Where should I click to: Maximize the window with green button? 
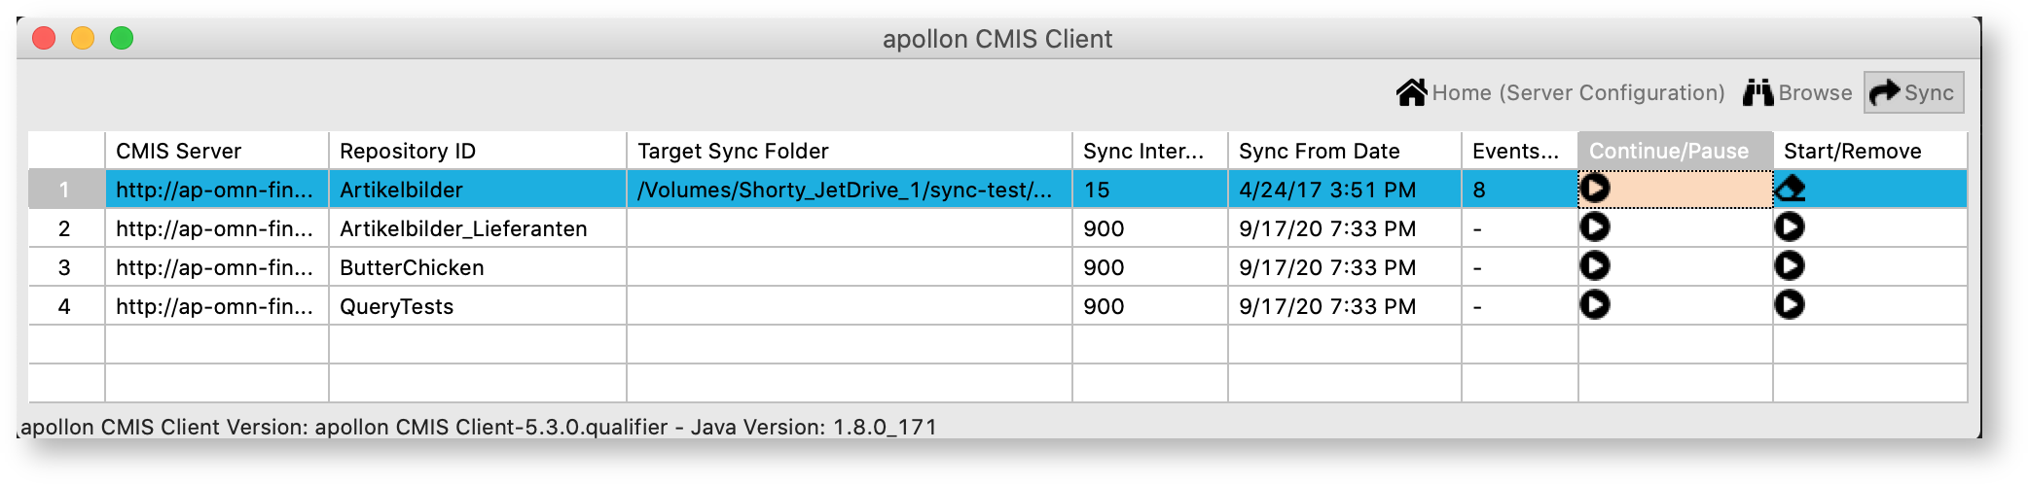[x=122, y=38]
